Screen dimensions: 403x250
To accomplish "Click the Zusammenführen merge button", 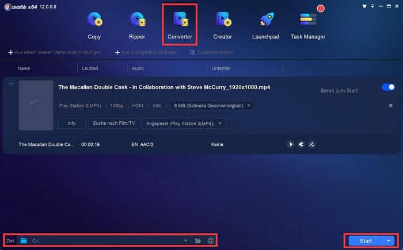I will pyautogui.click(x=211, y=52).
